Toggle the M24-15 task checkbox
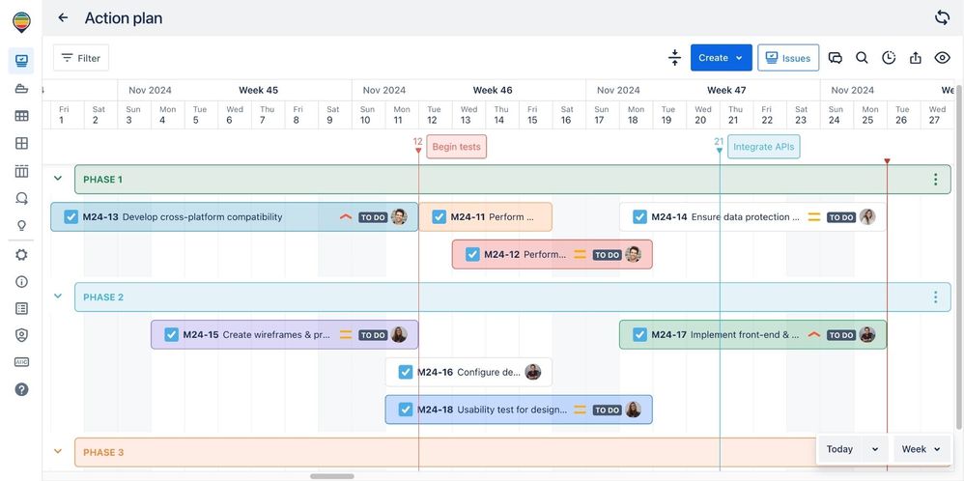Viewport: 964px width, 481px height. click(172, 334)
